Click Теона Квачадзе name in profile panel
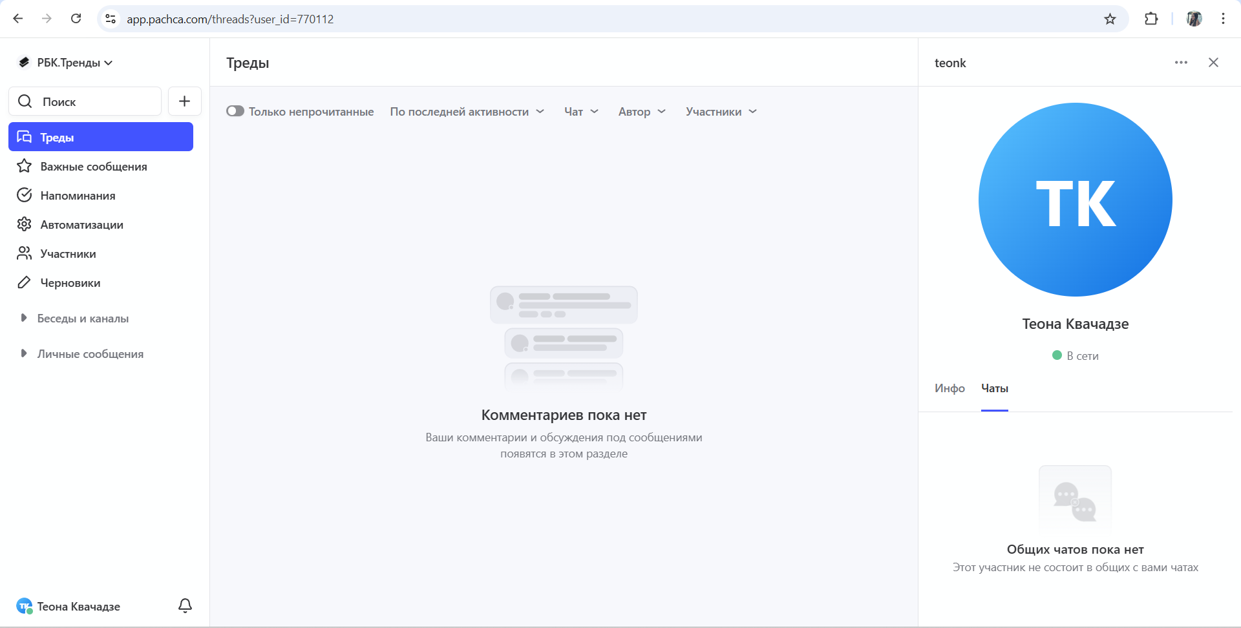Image resolution: width=1241 pixels, height=628 pixels. pos(1076,324)
